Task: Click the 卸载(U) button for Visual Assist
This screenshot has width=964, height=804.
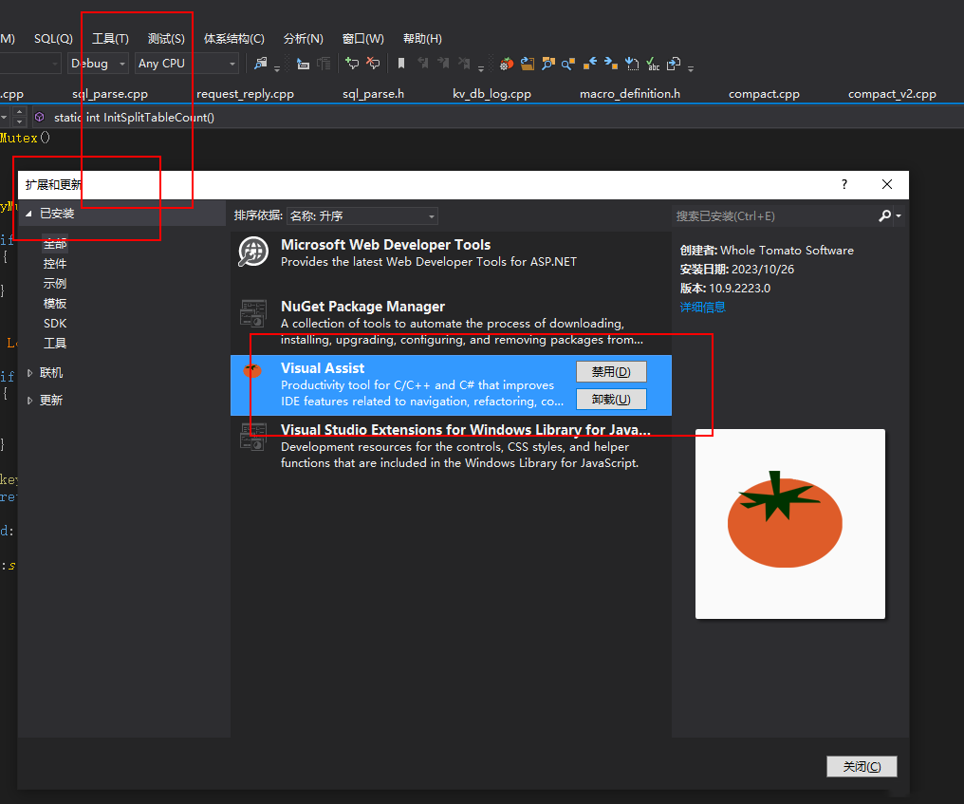Action: coord(611,400)
